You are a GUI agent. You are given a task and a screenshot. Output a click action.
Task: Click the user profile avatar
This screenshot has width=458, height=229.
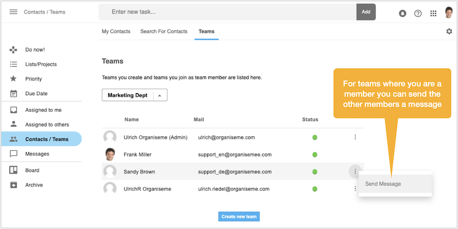(x=448, y=12)
